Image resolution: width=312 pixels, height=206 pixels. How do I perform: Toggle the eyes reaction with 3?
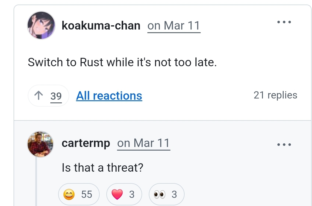[x=167, y=194]
